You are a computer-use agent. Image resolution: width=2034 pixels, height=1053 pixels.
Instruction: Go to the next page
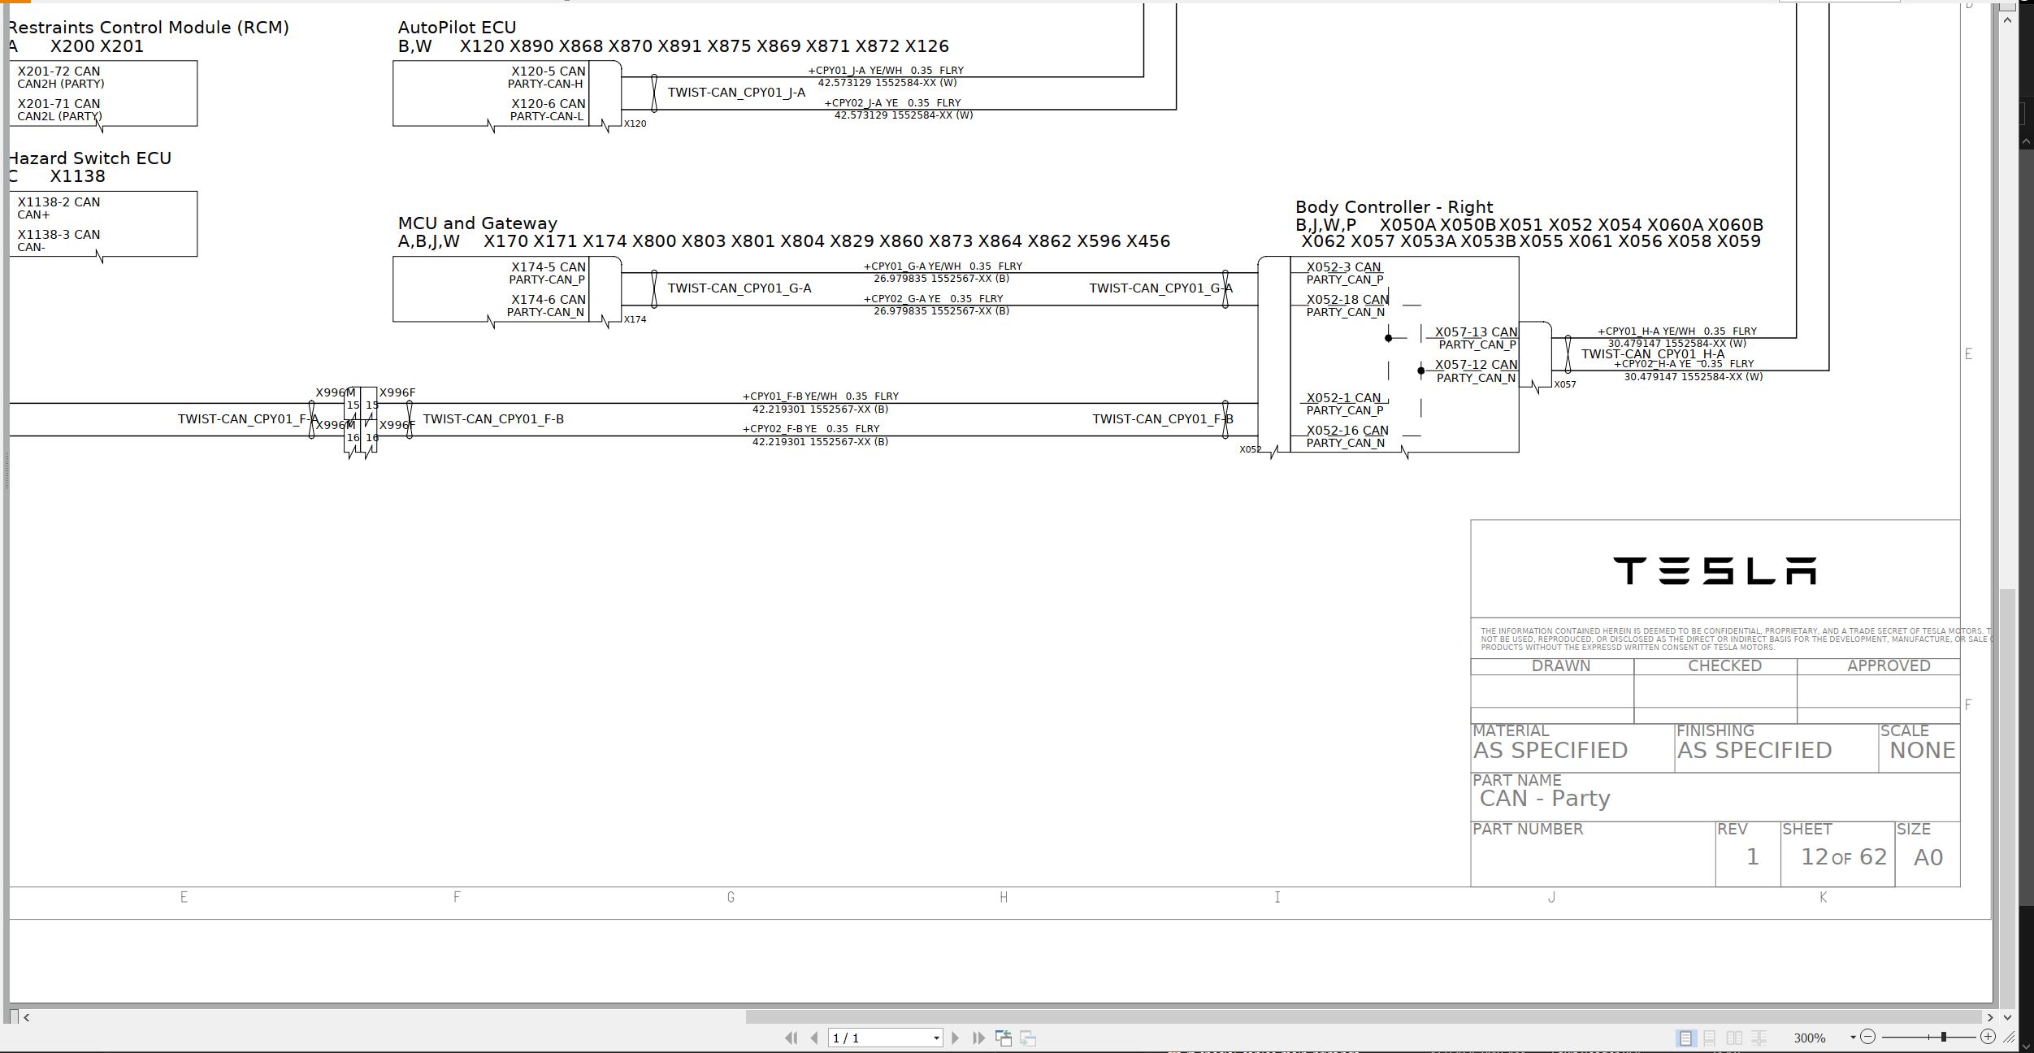pos(955,1038)
